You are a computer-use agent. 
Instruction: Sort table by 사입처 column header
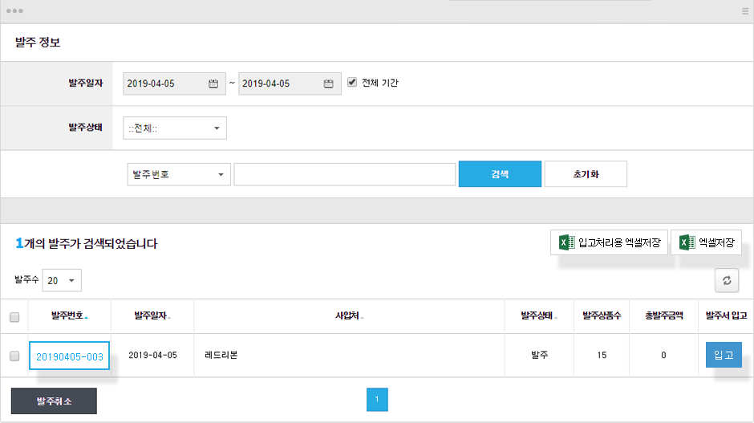[x=349, y=315]
